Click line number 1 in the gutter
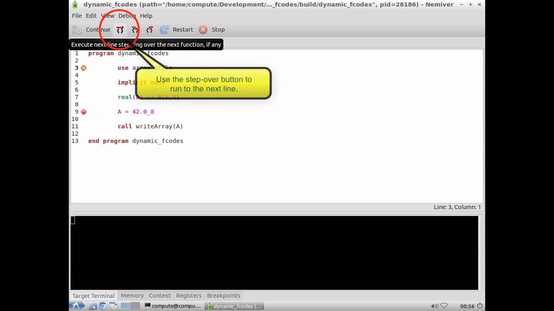 (x=77, y=53)
